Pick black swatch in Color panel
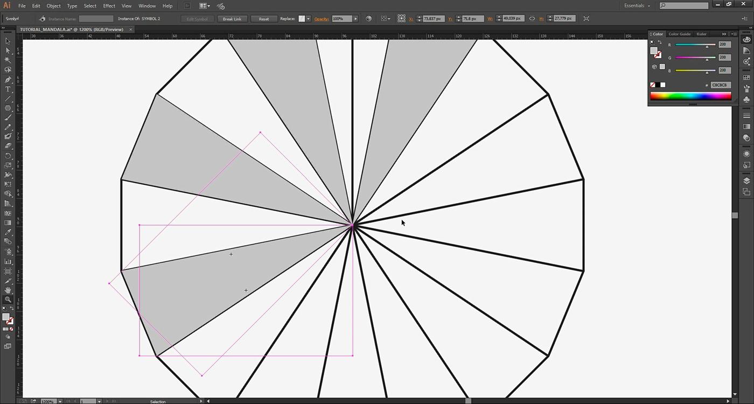This screenshot has height=404, width=754. tap(658, 85)
